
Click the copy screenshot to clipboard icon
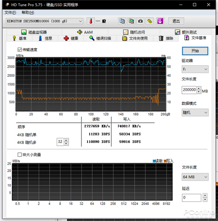point(131,21)
